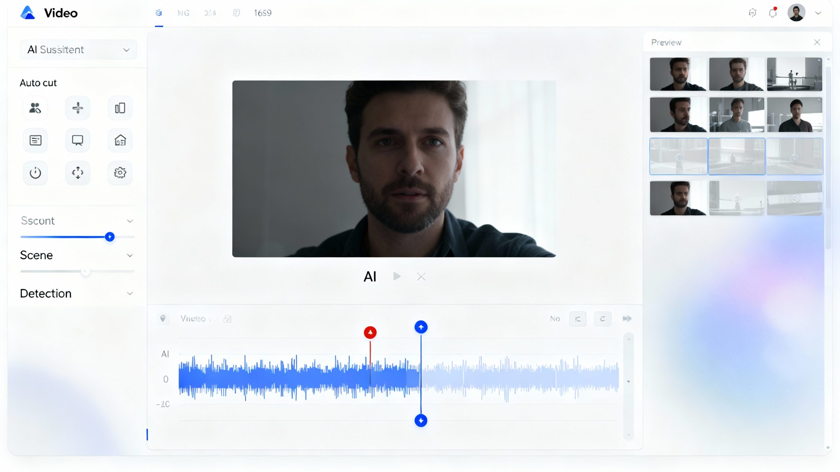Open the presentation screen tool
Screen dimensions: 840x472
(77, 140)
